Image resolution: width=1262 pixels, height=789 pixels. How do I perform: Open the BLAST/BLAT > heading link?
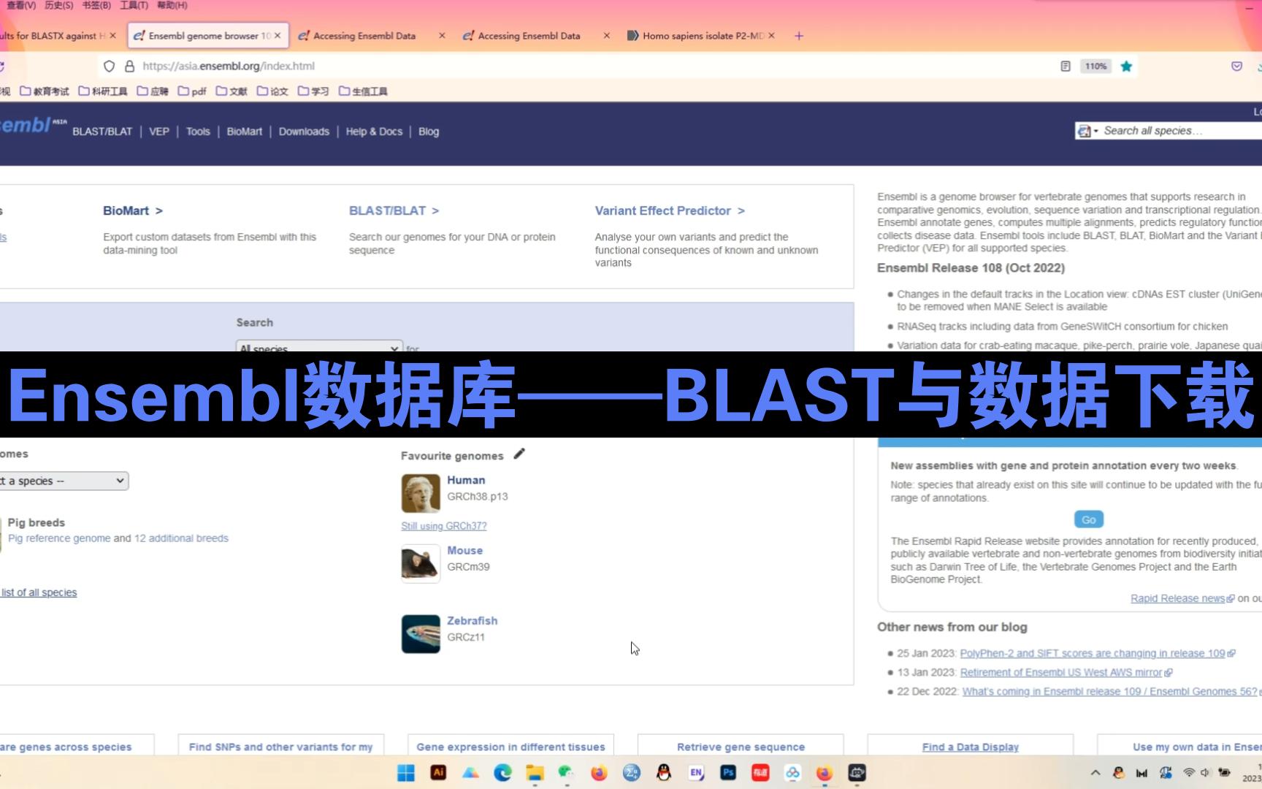[394, 210]
